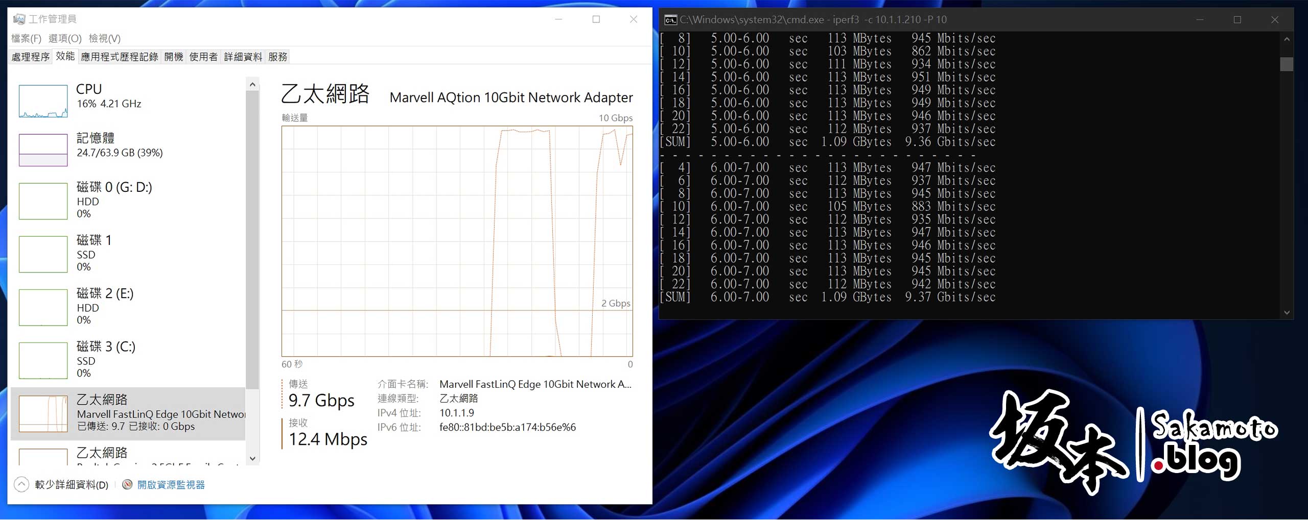Minimize the Task Manager window

coord(558,19)
